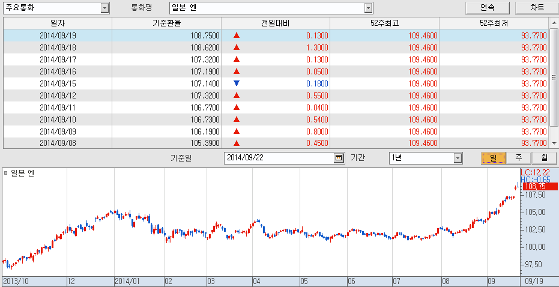This screenshot has height=287, width=559.
Task: Select the 2014/09/15 date cell
Action: [x=58, y=83]
